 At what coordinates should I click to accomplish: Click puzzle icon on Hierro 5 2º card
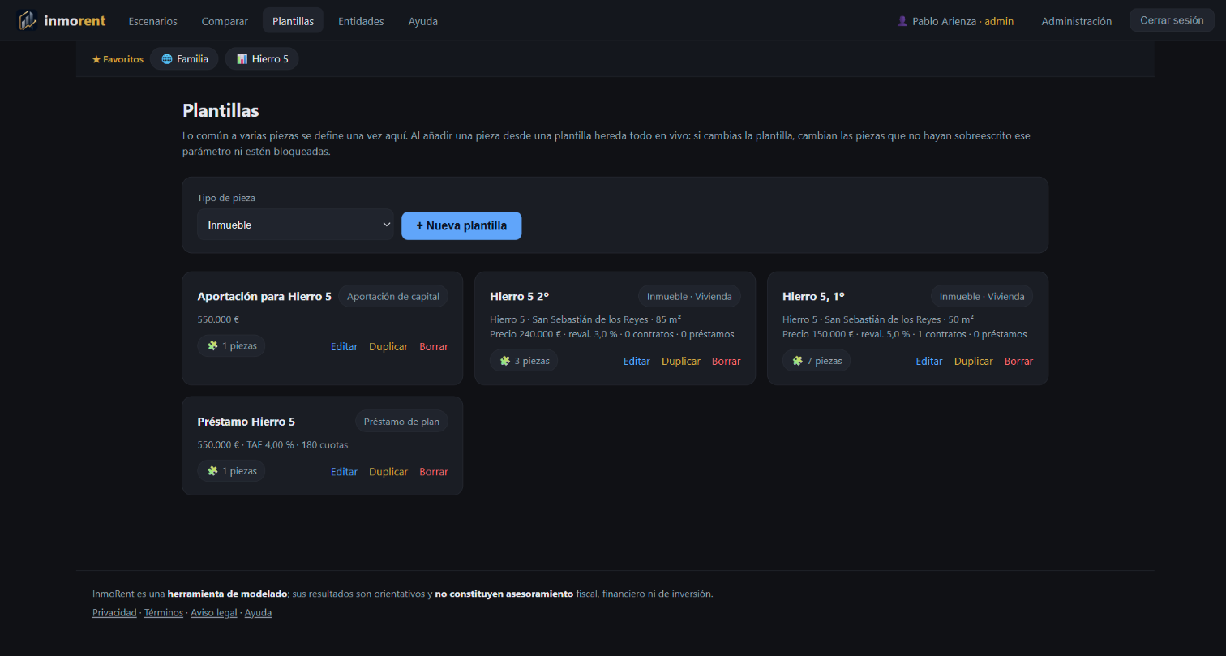pos(505,361)
